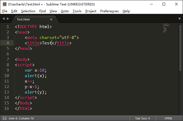Click line number 16 in gutter
183x121 pixels.
(x=7, y=108)
